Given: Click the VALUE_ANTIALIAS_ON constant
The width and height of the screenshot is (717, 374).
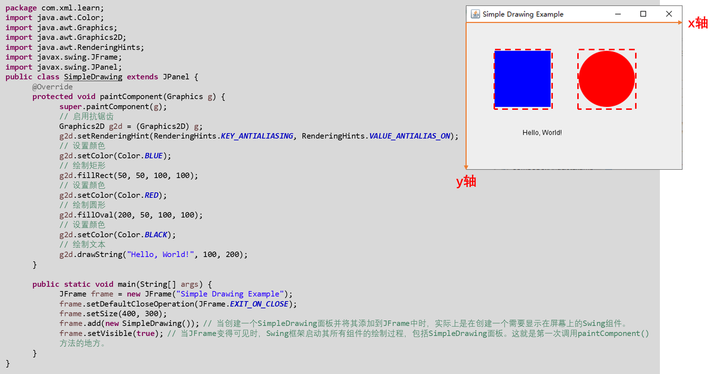Looking at the screenshot, I should click(410, 136).
